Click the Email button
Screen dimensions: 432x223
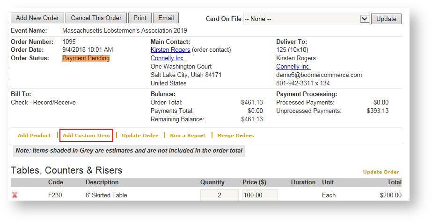point(166,18)
